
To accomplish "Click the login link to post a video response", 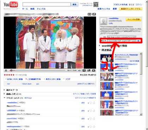I will tap(84, 94).
